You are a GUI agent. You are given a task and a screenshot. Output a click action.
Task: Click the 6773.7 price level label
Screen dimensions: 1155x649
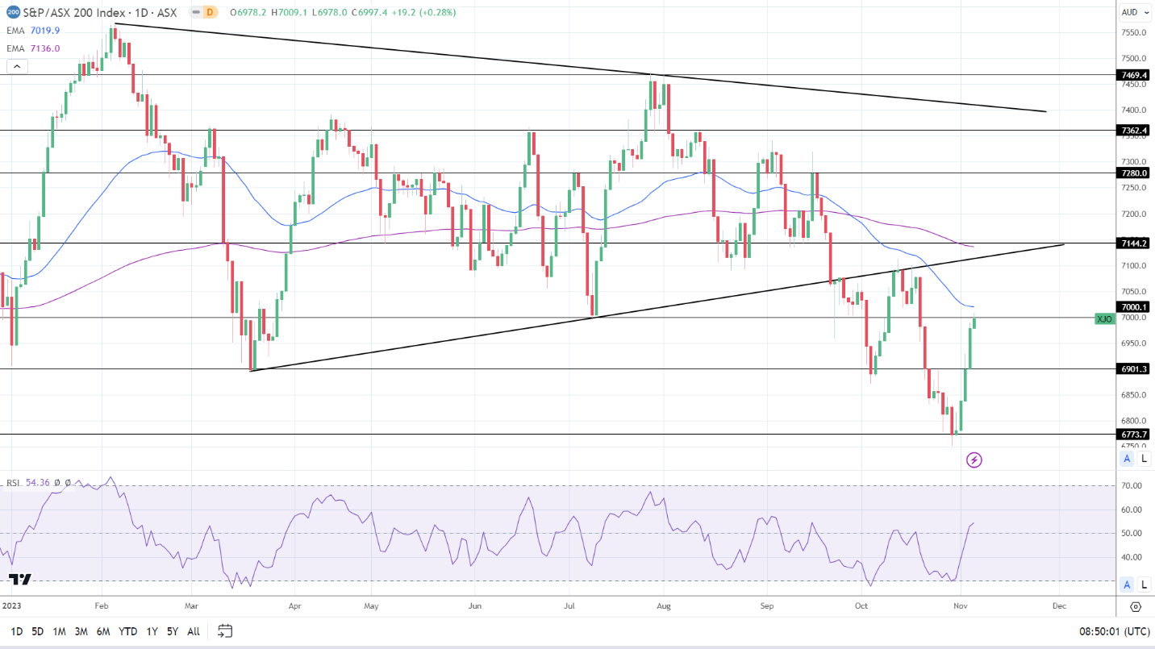coord(1133,434)
